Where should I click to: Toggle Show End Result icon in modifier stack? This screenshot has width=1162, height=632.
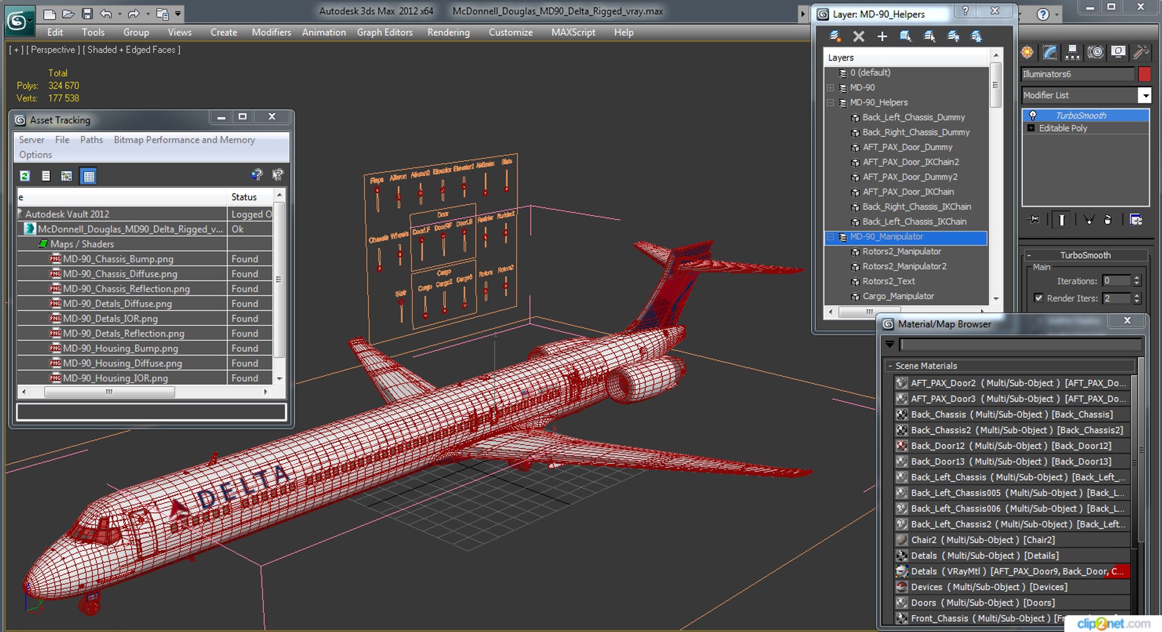pos(1062,220)
